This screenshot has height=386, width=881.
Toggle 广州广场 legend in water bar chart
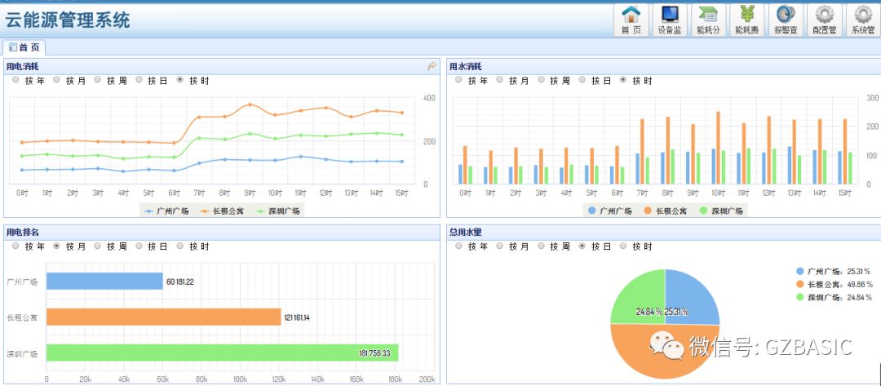click(x=609, y=211)
